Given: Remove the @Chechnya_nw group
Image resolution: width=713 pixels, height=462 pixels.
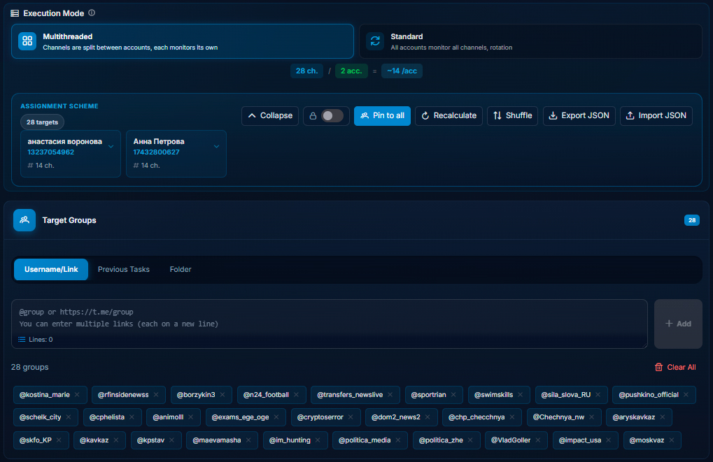Looking at the screenshot, I should coord(591,417).
